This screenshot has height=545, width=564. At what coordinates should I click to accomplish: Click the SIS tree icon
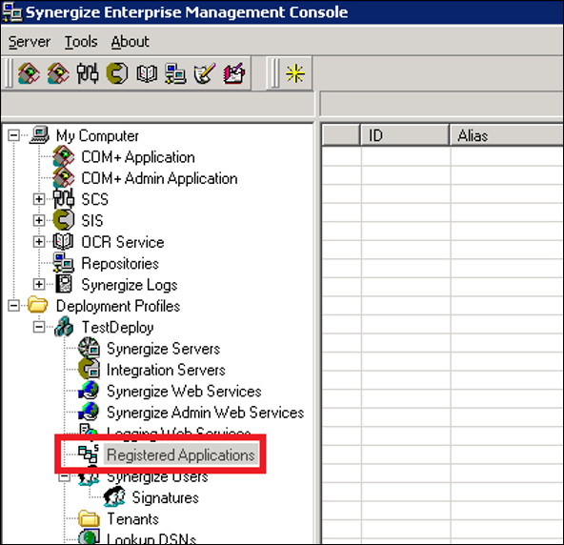pyautogui.click(x=64, y=220)
